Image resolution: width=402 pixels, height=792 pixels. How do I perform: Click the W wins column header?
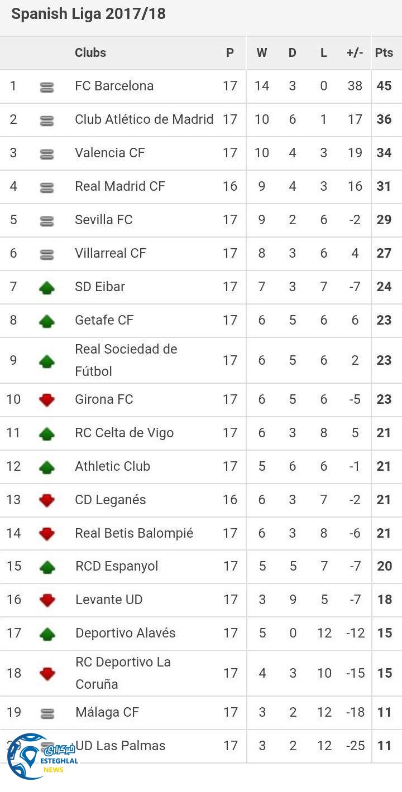[262, 53]
